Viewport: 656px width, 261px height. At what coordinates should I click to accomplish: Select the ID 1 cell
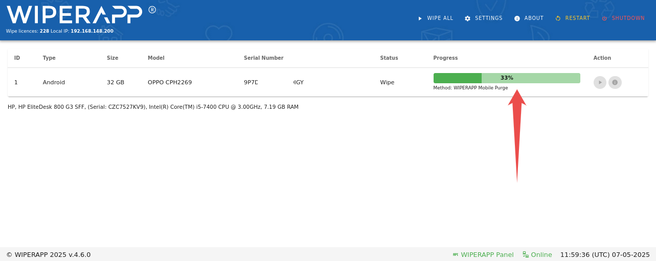[16, 82]
